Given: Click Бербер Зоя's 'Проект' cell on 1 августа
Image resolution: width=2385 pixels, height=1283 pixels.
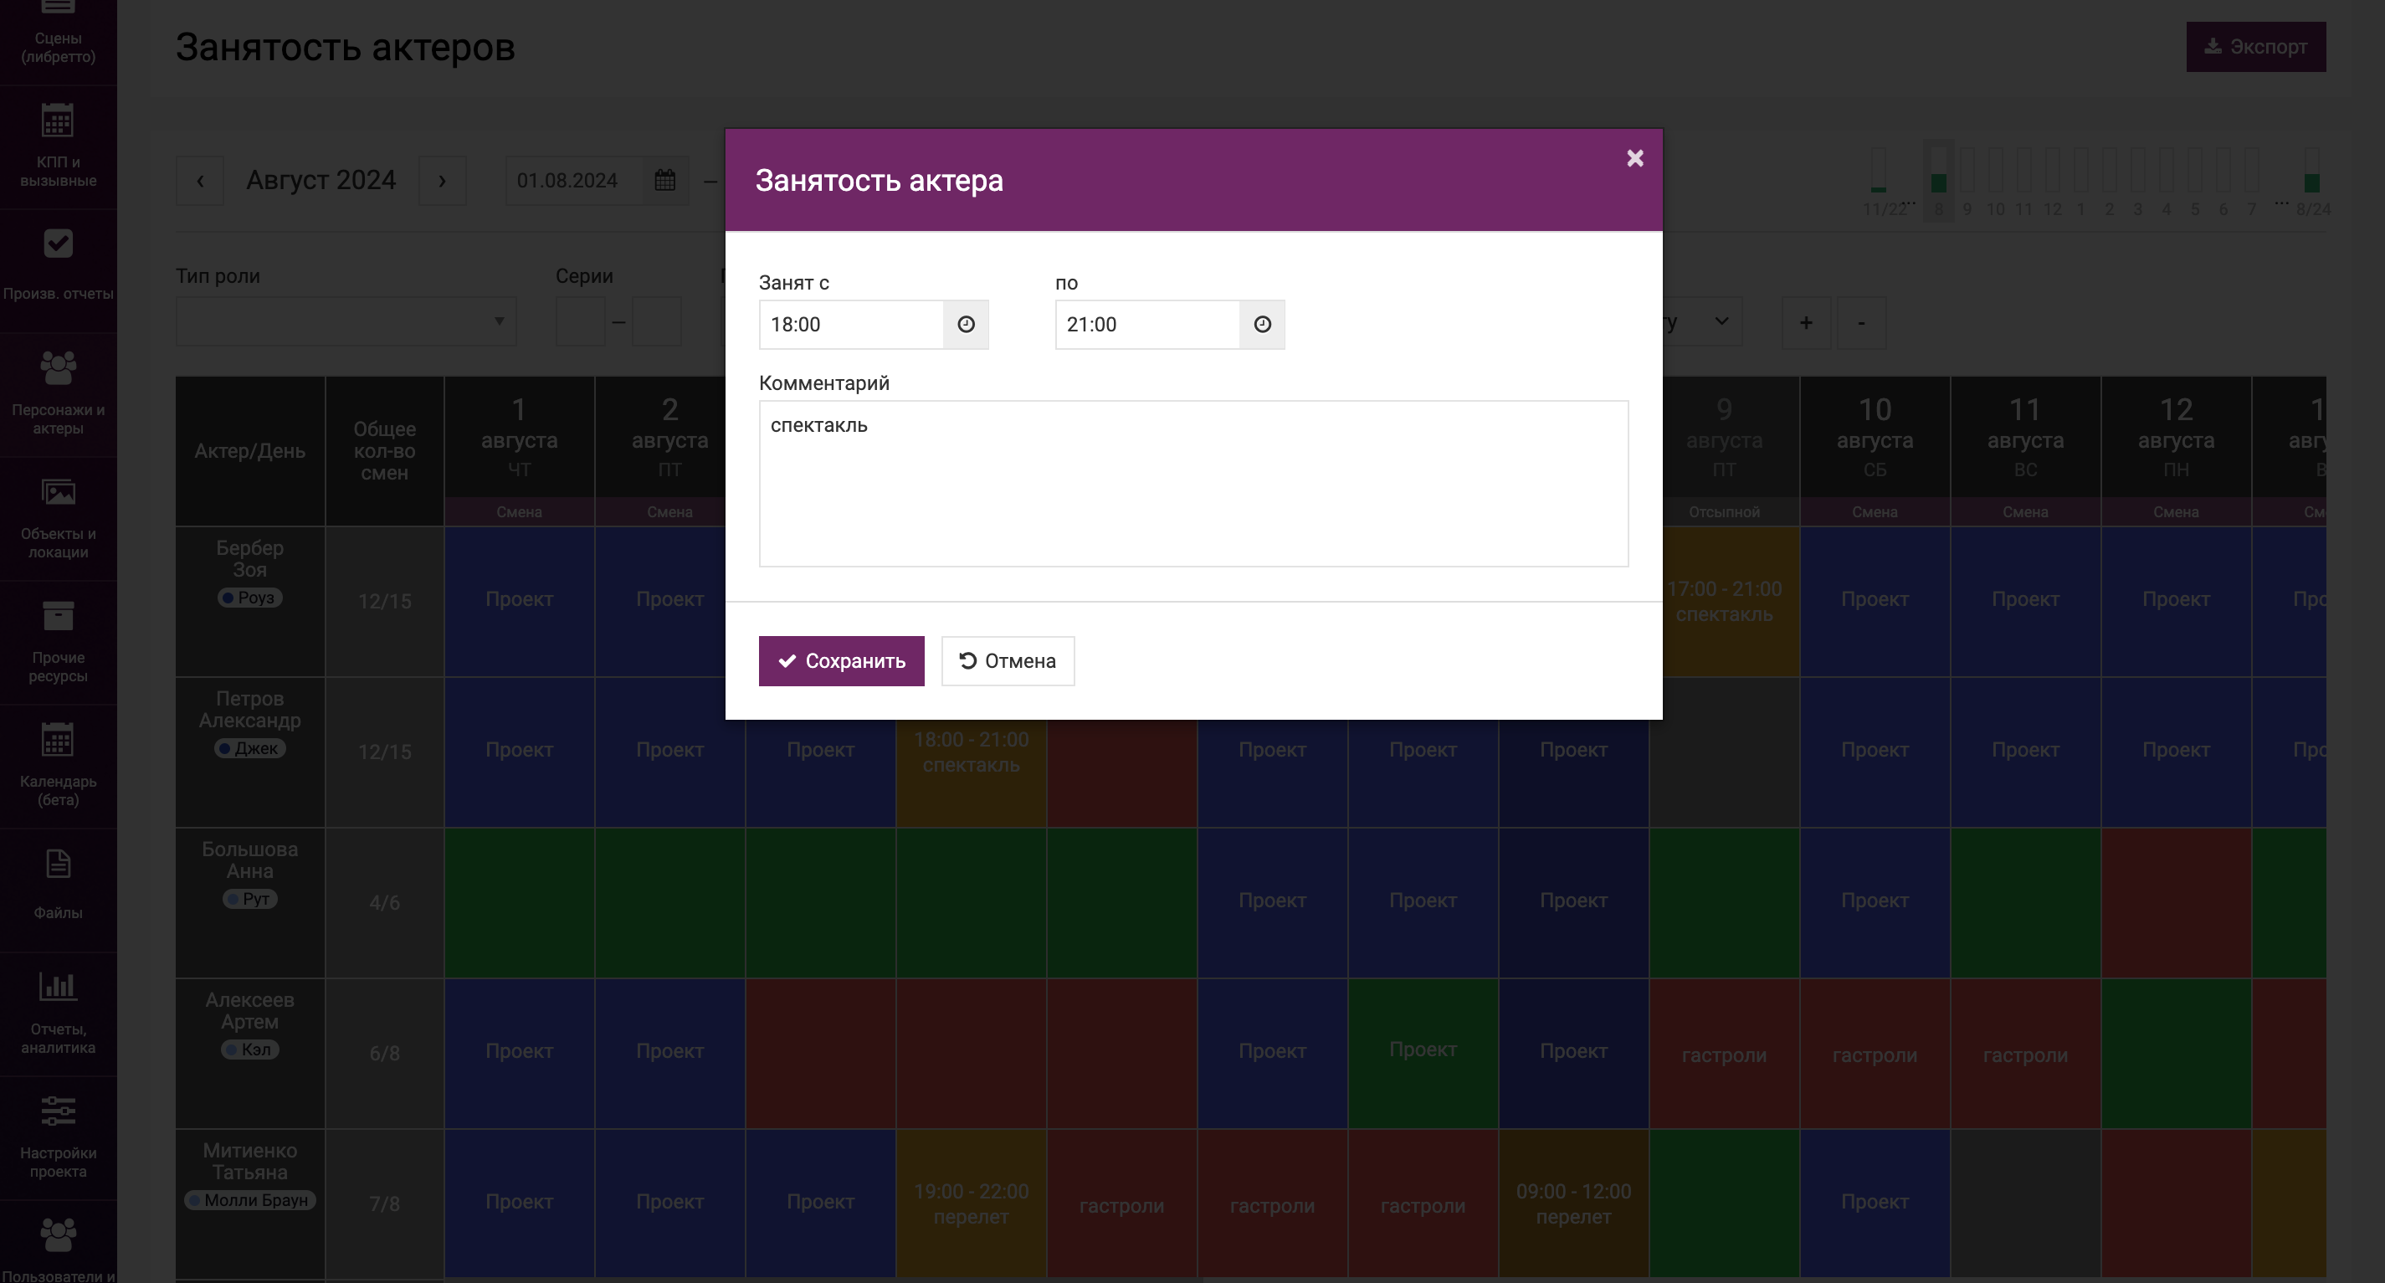Looking at the screenshot, I should (x=520, y=601).
